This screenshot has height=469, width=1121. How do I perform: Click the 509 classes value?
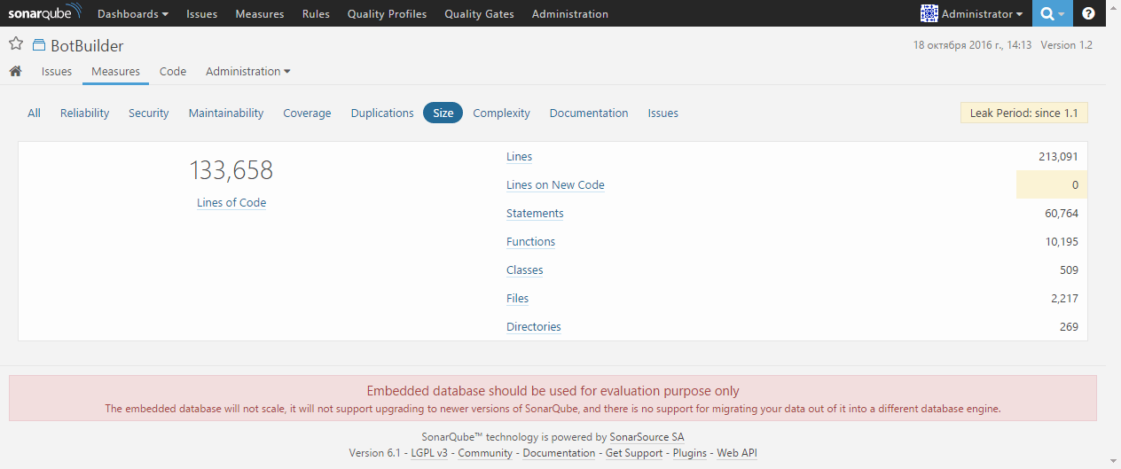1069,270
